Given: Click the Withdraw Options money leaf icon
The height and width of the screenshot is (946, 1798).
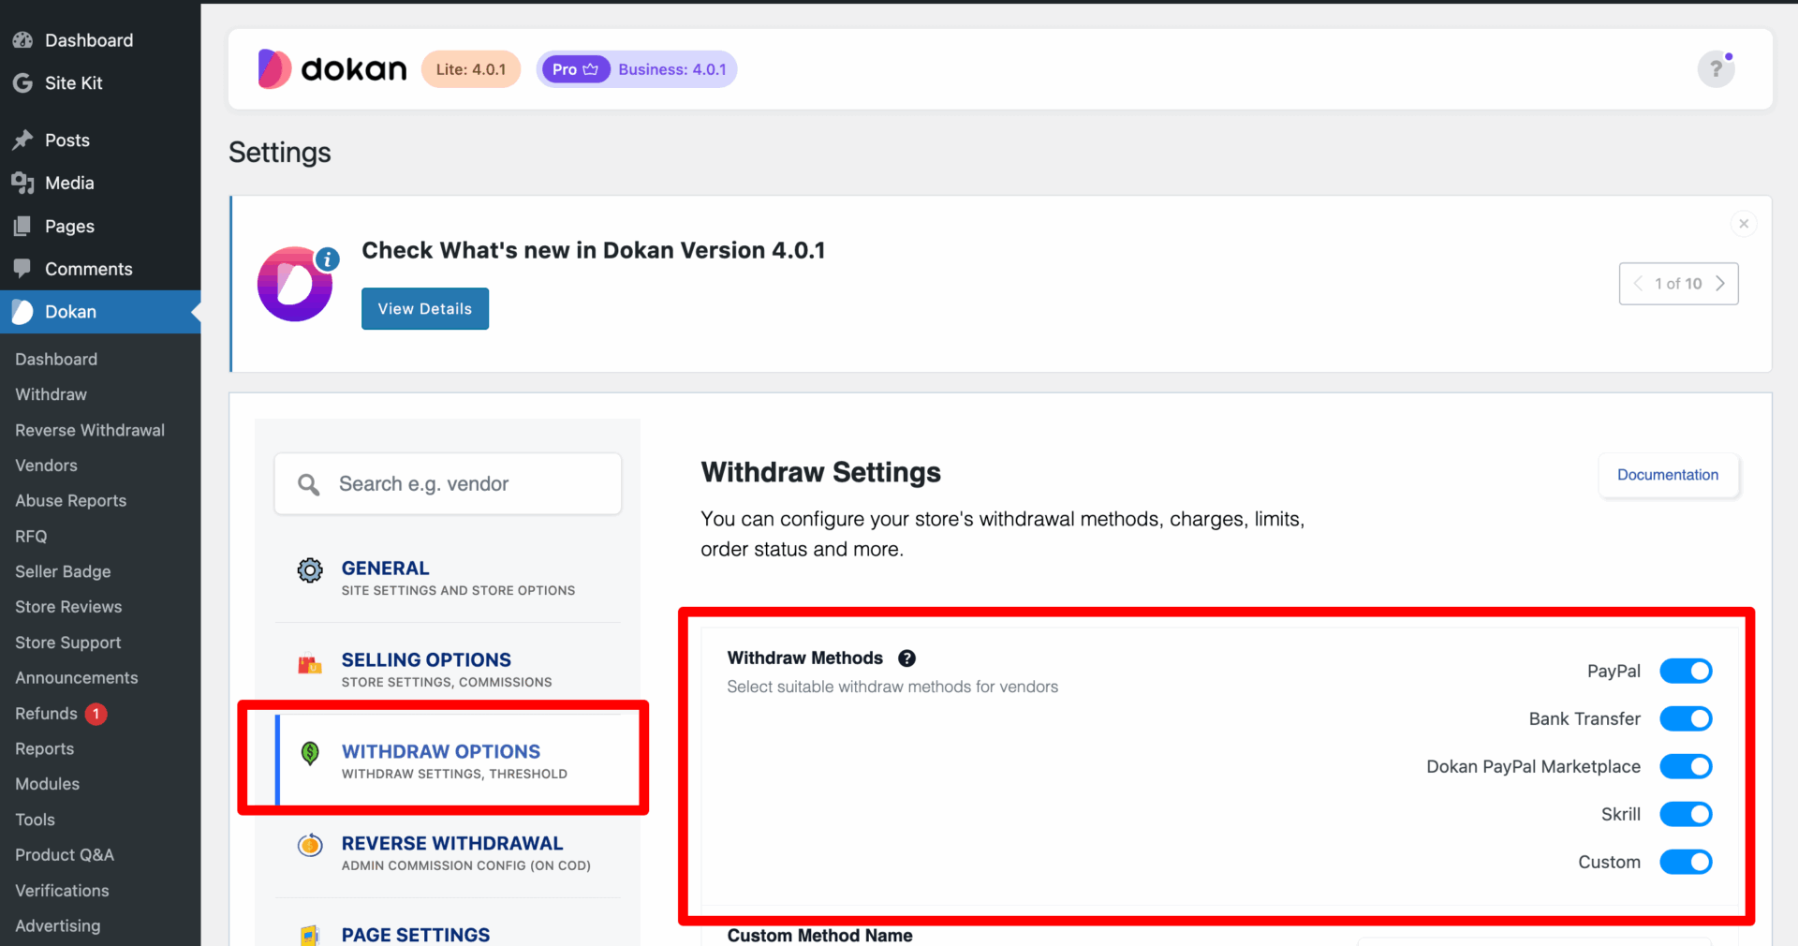Looking at the screenshot, I should click(310, 753).
